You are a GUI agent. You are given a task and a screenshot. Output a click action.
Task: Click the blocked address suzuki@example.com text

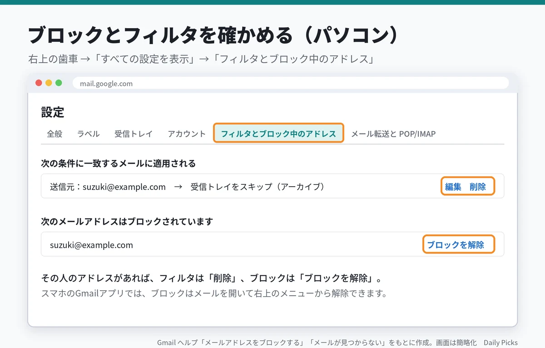(x=91, y=245)
